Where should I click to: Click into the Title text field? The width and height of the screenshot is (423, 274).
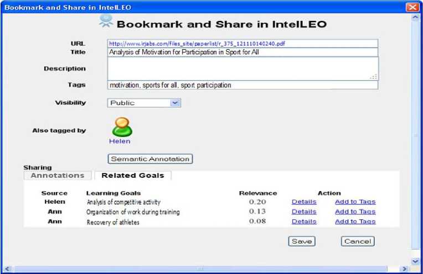tap(243, 52)
